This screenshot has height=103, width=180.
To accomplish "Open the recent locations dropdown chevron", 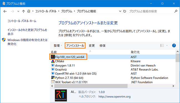I will pos(18,11).
